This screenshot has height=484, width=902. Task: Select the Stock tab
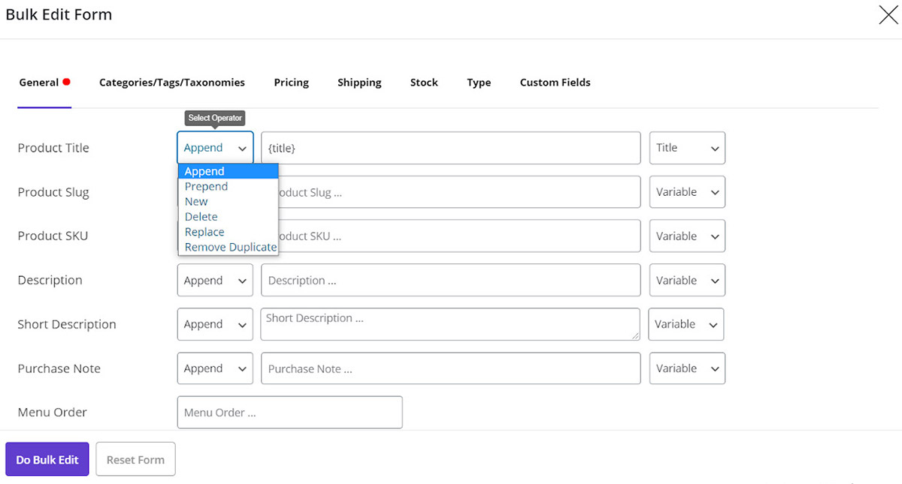tap(424, 83)
